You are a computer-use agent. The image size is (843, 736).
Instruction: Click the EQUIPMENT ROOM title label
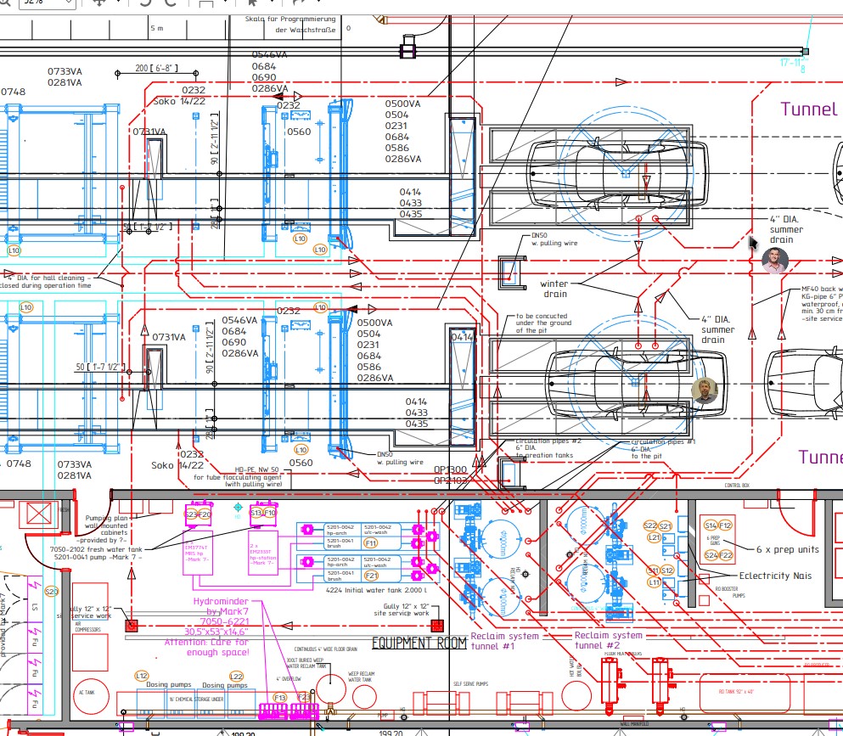pos(419,643)
